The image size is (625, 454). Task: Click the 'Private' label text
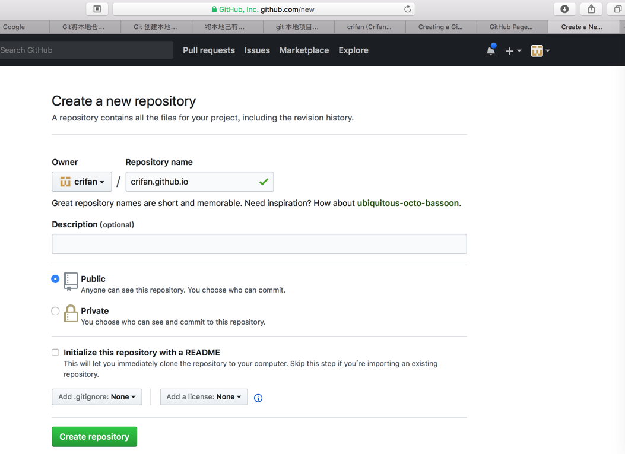(x=95, y=311)
